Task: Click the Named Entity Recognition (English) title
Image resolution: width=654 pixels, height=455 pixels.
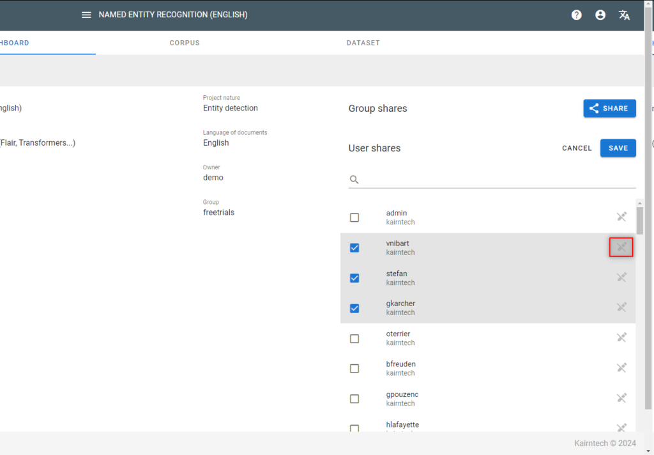Action: tap(173, 15)
